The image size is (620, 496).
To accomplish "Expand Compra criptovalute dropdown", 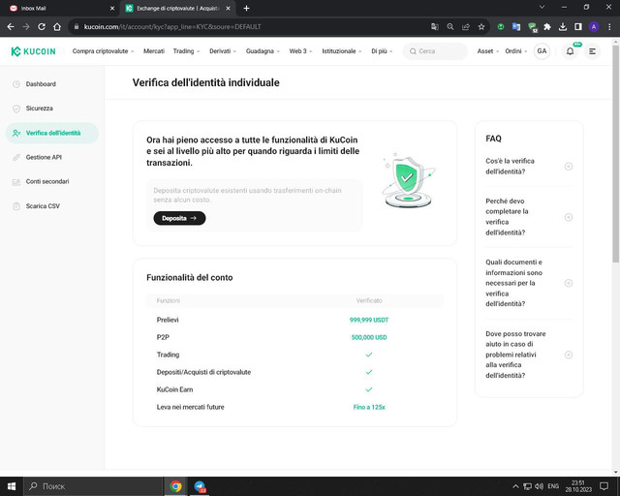I will click(x=104, y=51).
